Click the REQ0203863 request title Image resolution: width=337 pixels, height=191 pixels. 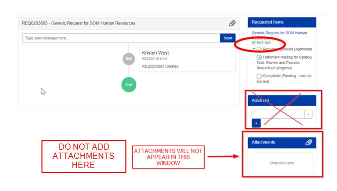click(79, 23)
